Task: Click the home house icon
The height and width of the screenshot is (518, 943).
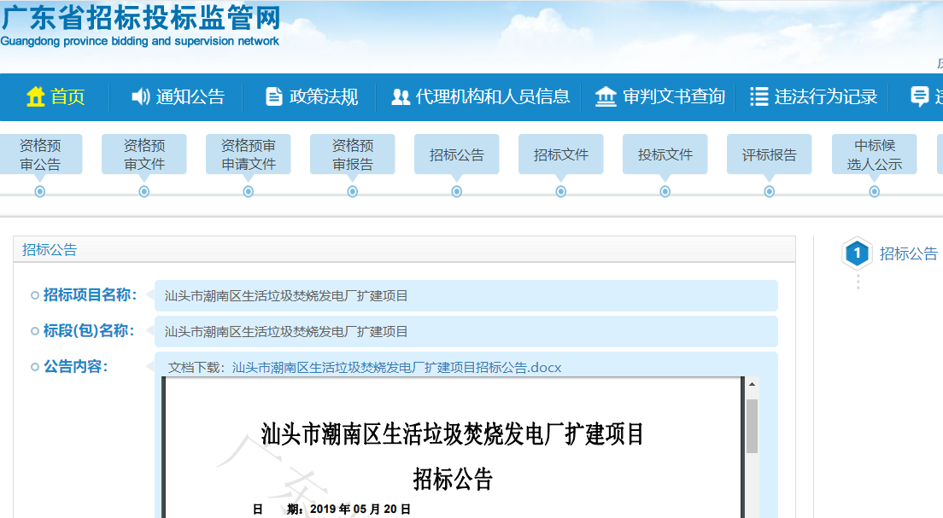Action: tap(36, 97)
